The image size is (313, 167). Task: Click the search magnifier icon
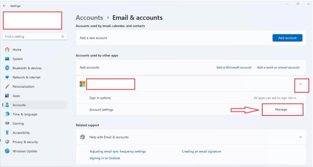click(63, 37)
